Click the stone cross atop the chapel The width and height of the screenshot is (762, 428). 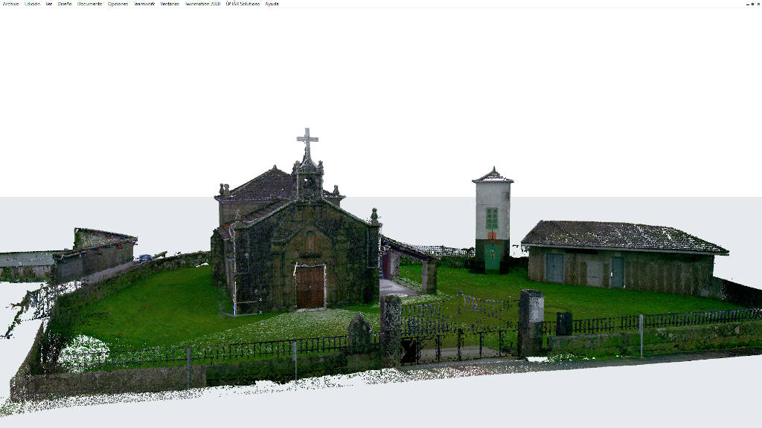[307, 140]
